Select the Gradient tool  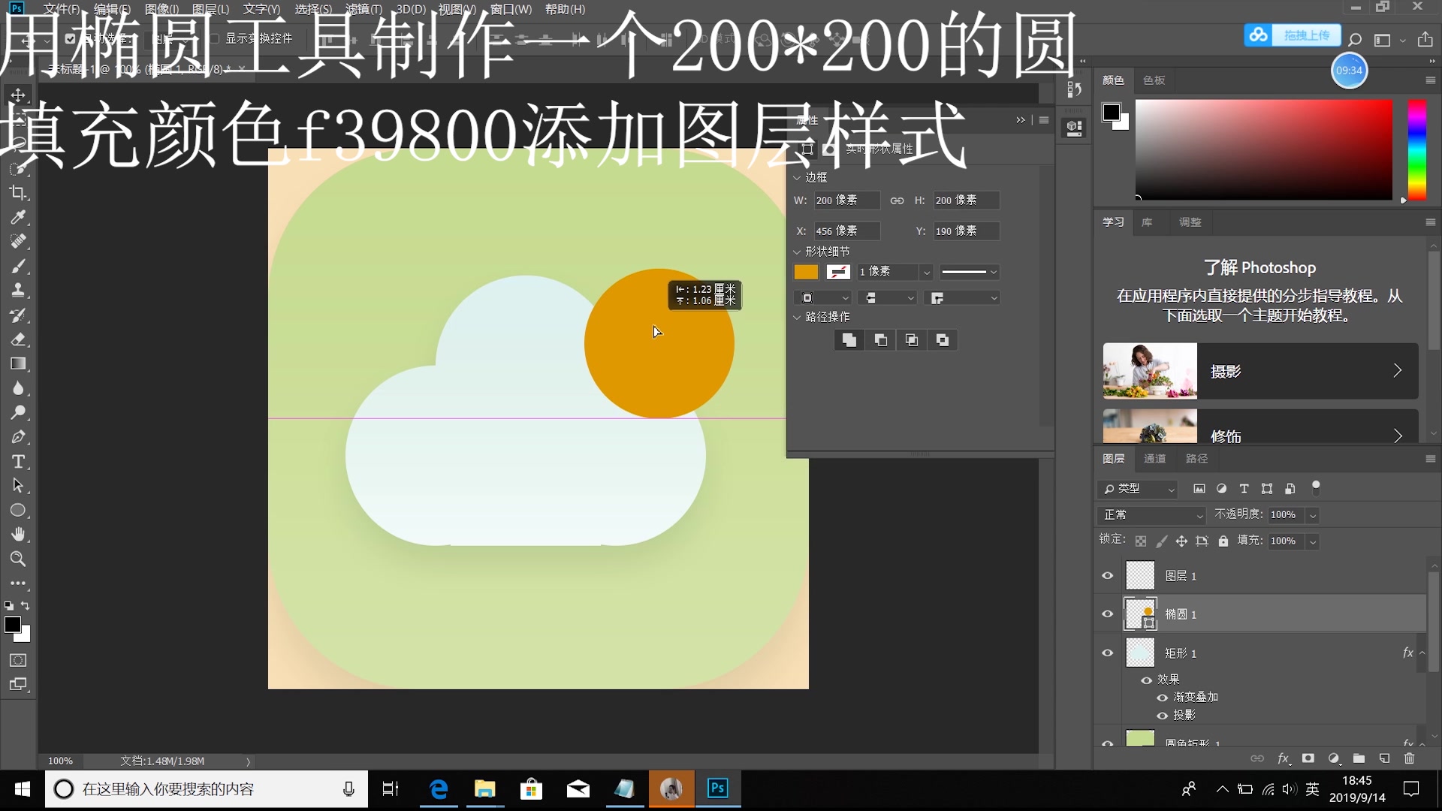(18, 364)
